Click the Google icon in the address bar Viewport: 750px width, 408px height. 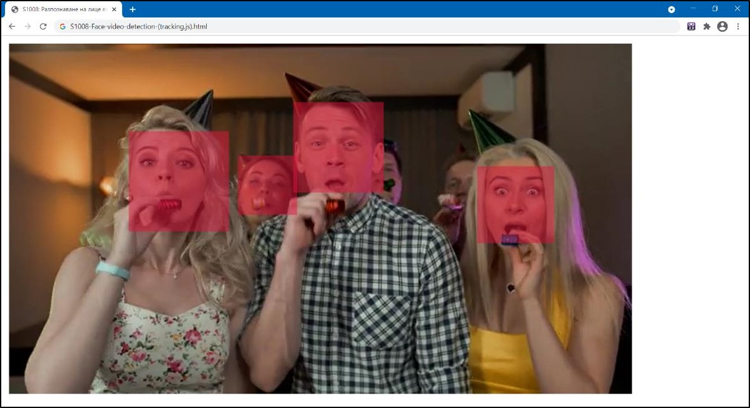62,27
